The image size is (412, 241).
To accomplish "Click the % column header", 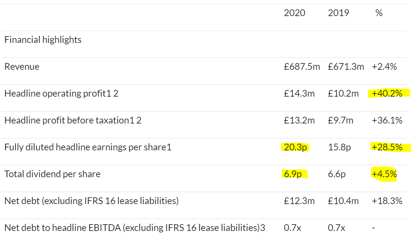I will click(x=379, y=13).
